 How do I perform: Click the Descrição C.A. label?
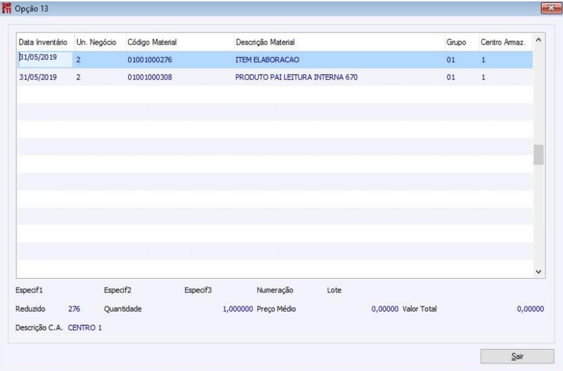(x=39, y=327)
